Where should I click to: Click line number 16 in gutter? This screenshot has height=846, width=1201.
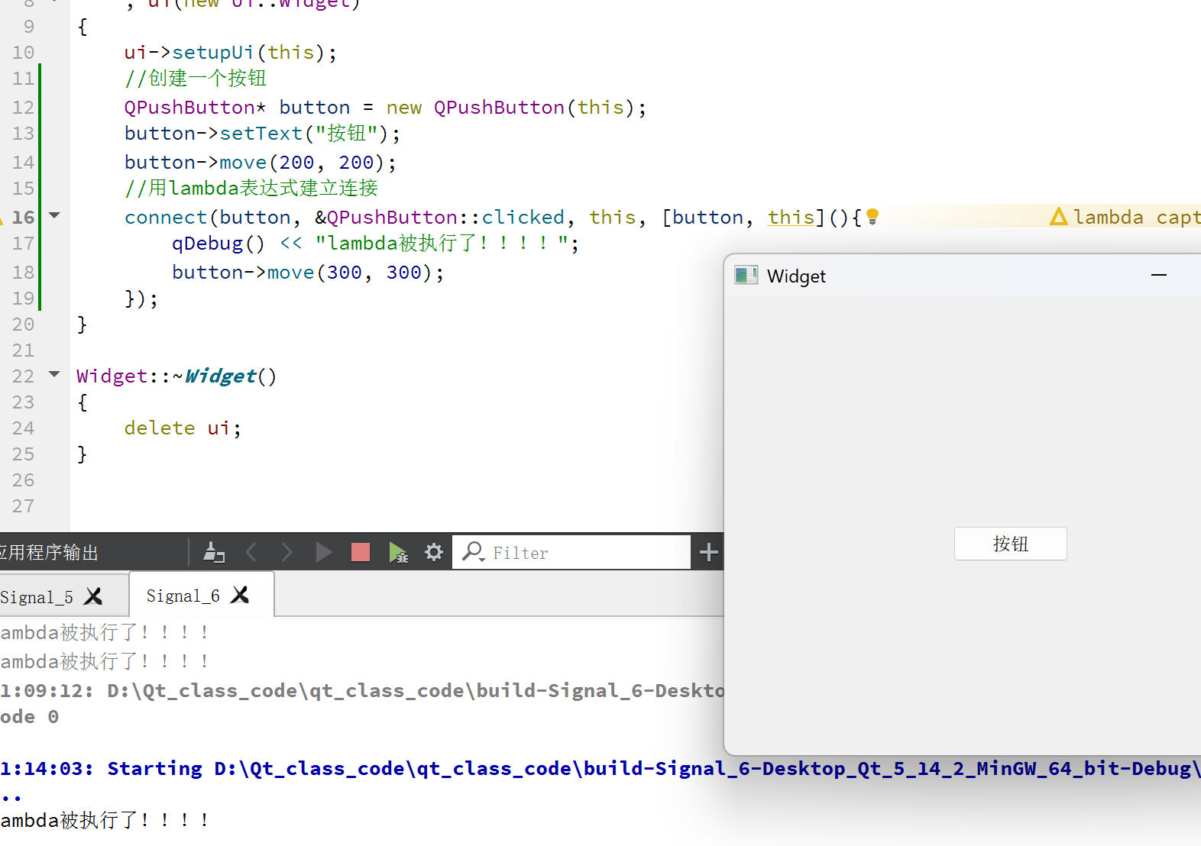click(23, 218)
